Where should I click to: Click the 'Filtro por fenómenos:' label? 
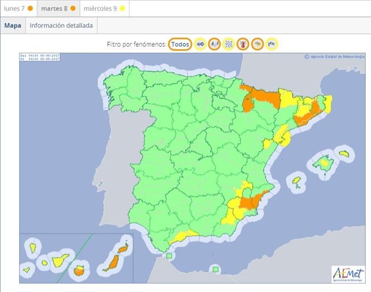coord(136,44)
